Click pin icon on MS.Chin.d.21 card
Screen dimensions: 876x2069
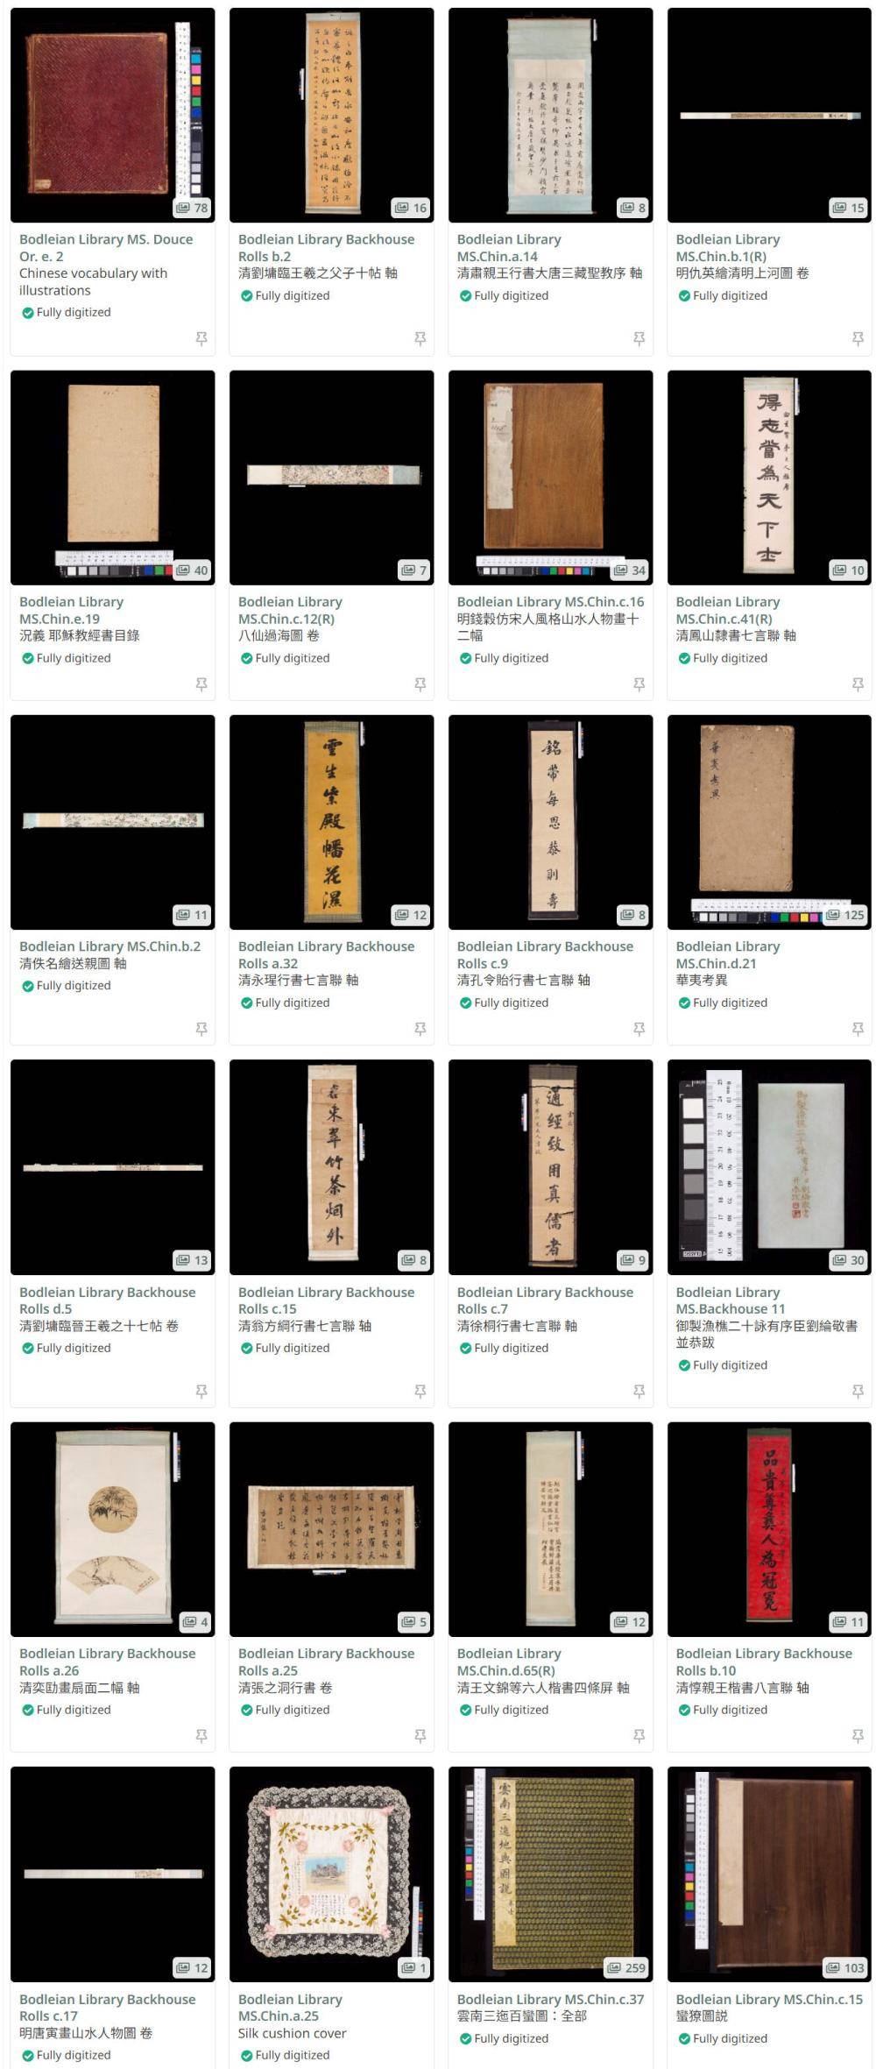click(x=858, y=1029)
